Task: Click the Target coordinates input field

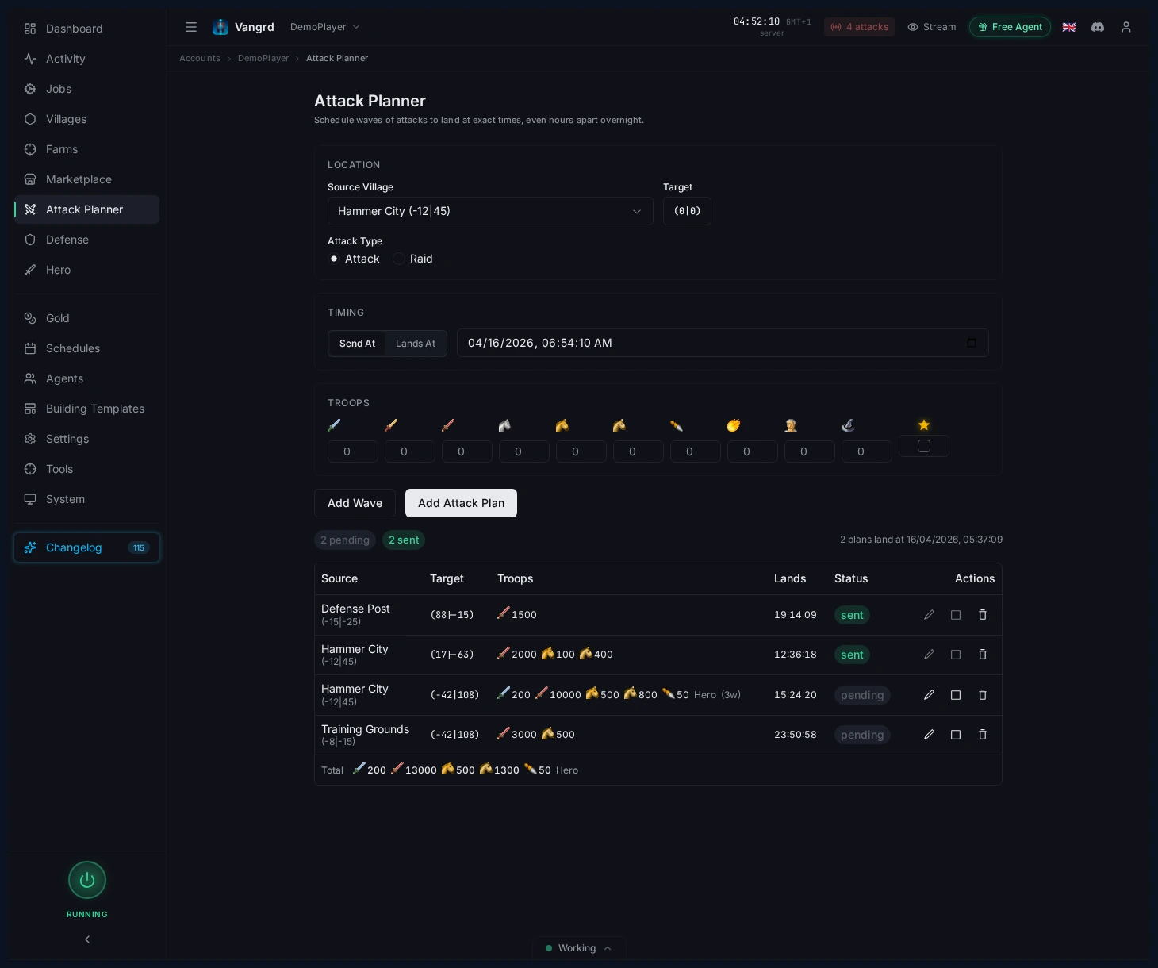Action: click(687, 211)
